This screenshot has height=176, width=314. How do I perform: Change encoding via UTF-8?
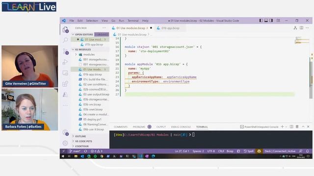coord(211,151)
